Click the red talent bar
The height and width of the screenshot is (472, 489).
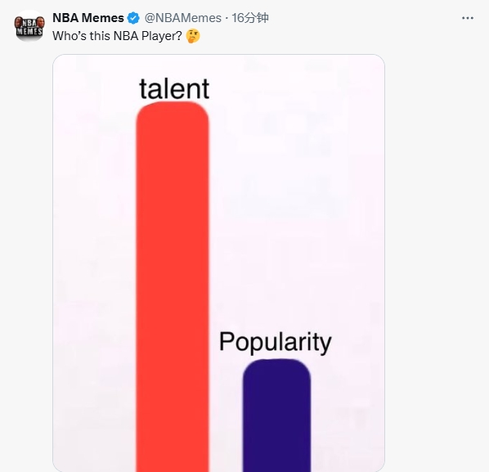[x=173, y=286]
